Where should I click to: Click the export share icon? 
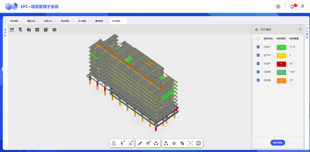(12, 30)
